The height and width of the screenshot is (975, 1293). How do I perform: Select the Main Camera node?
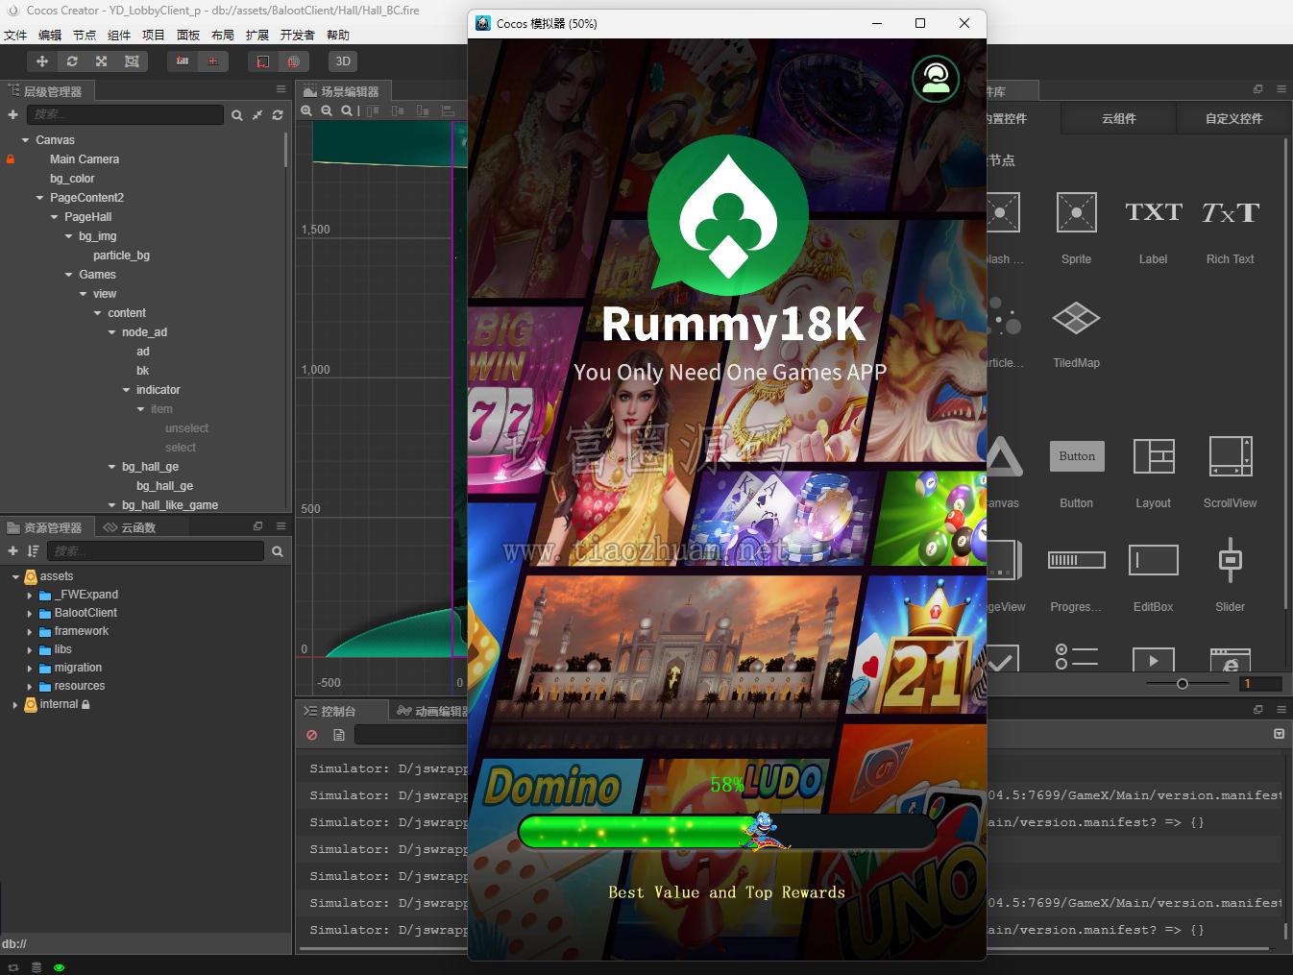85,159
